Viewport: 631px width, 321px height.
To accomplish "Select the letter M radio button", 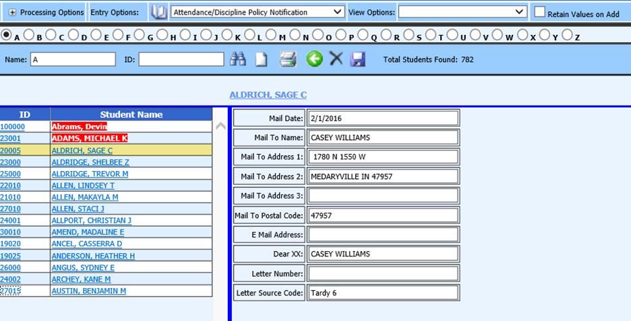I will (x=271, y=35).
